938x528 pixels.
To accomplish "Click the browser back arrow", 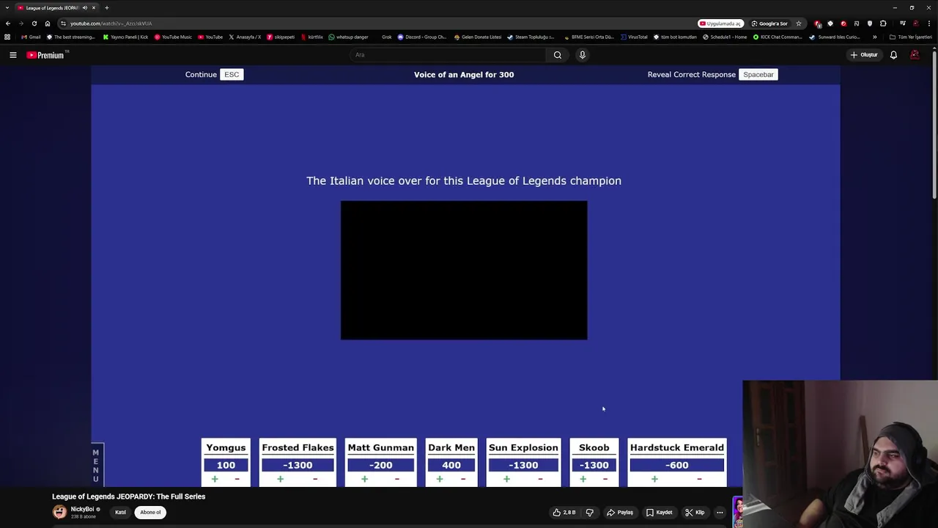I will [x=8, y=23].
